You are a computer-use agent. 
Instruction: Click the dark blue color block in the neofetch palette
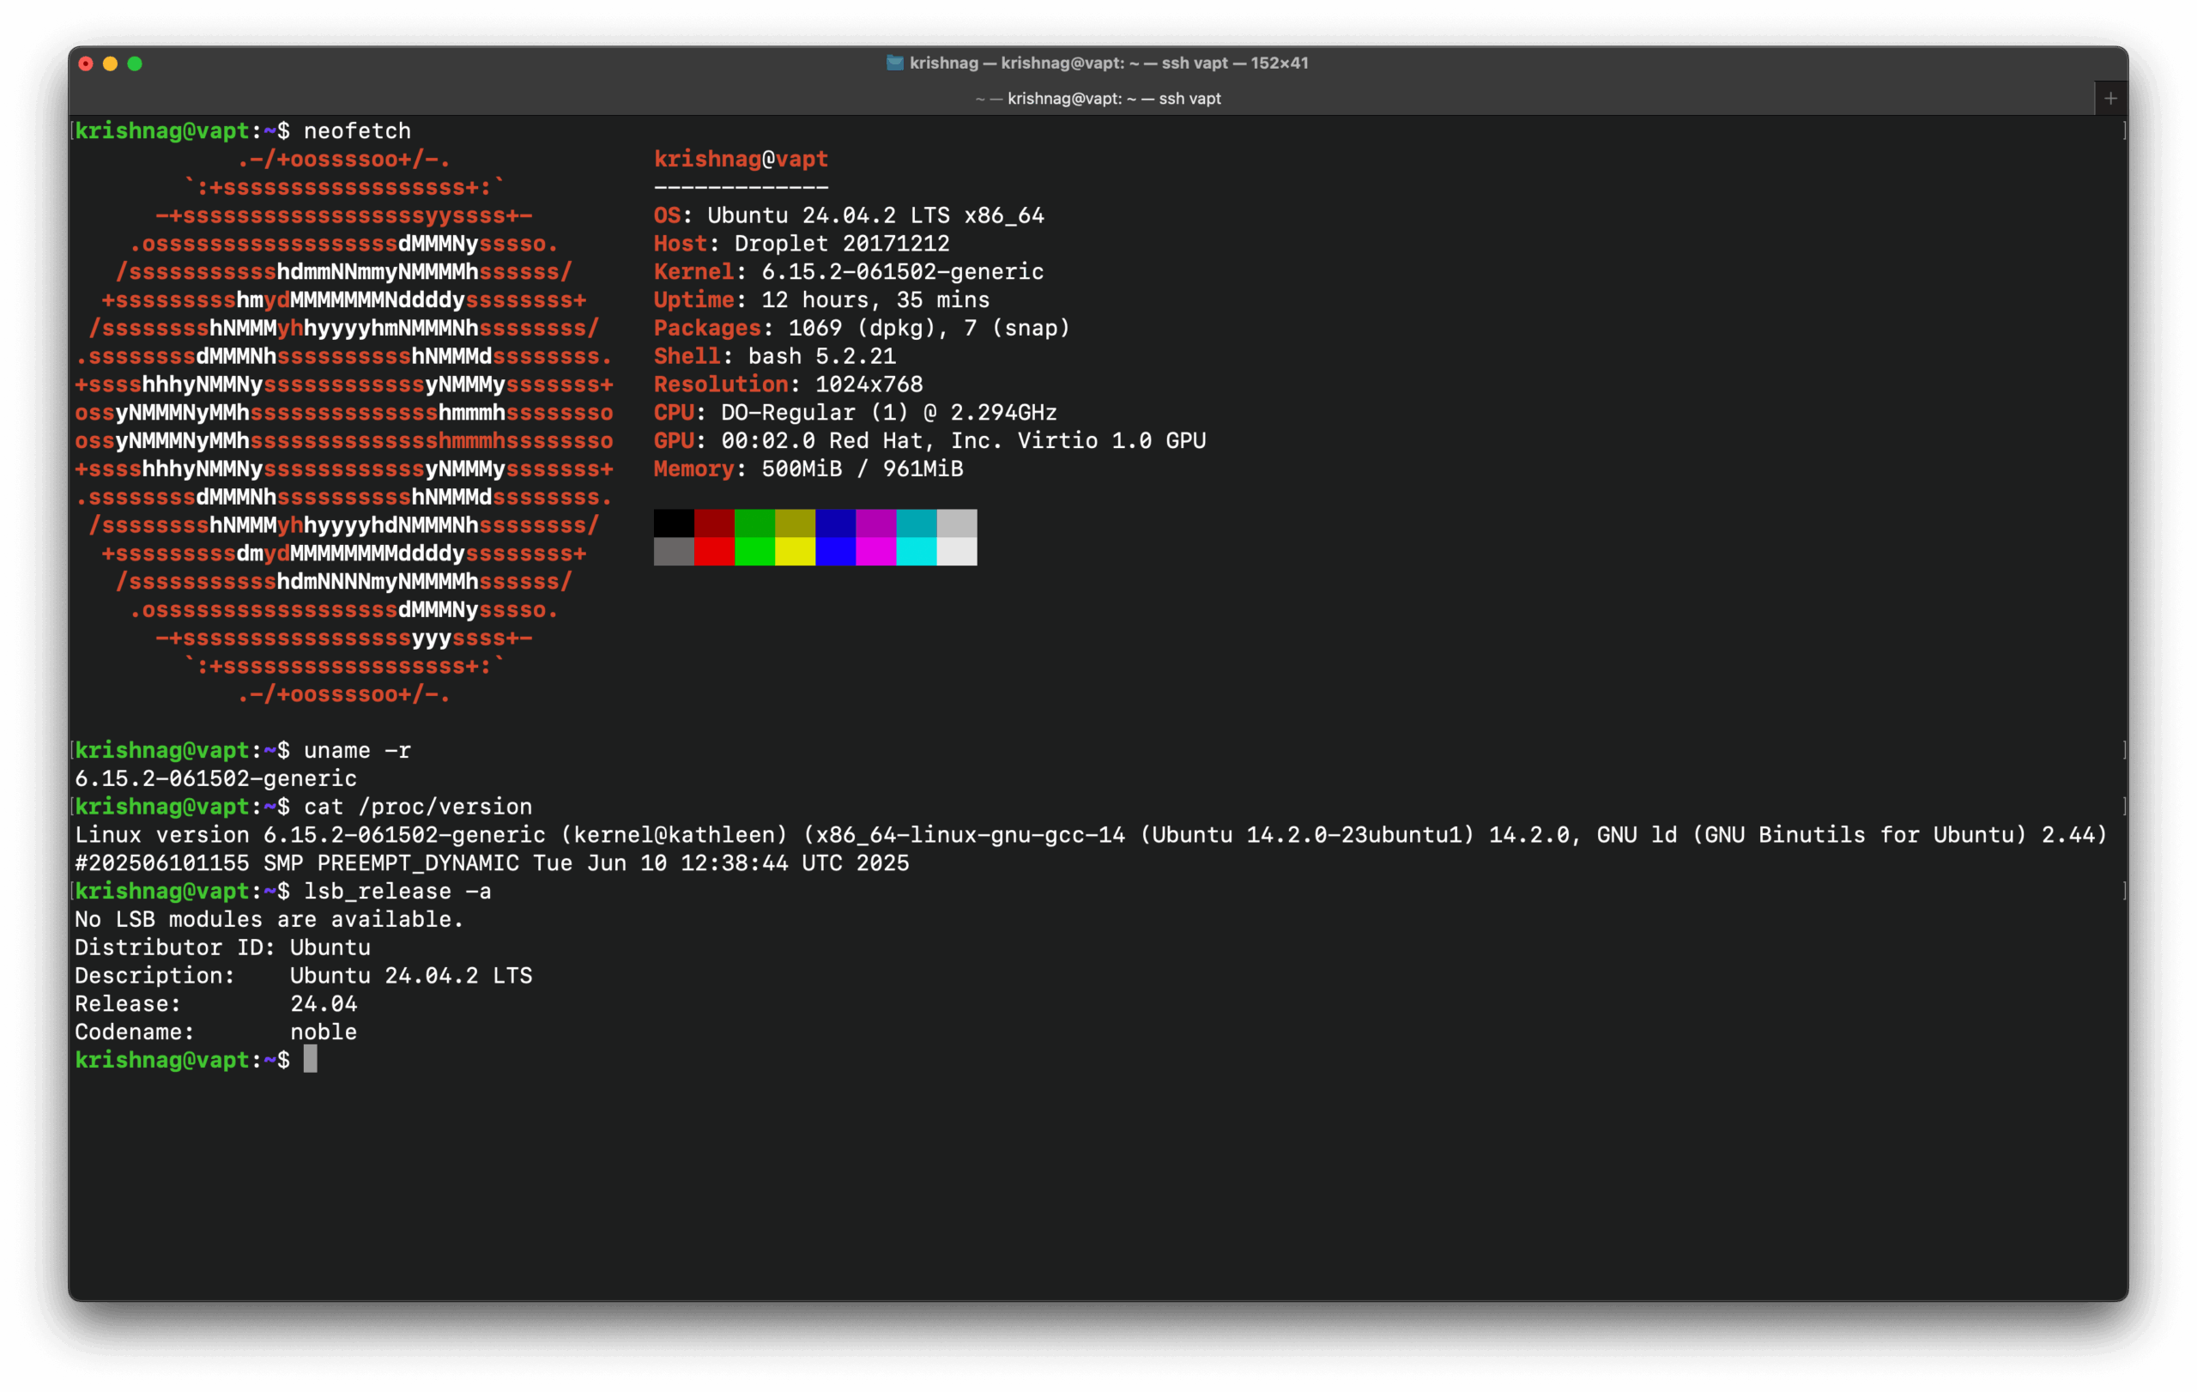(836, 524)
